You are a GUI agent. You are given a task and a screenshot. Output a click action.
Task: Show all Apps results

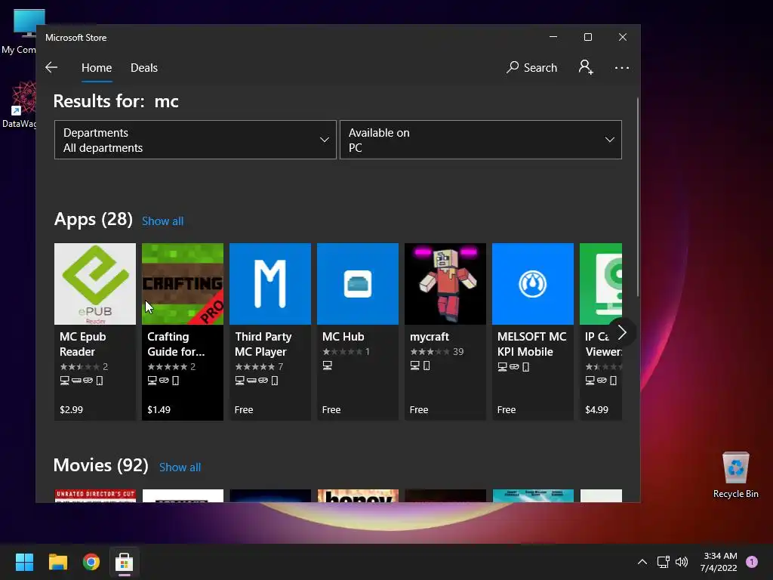[x=163, y=221]
